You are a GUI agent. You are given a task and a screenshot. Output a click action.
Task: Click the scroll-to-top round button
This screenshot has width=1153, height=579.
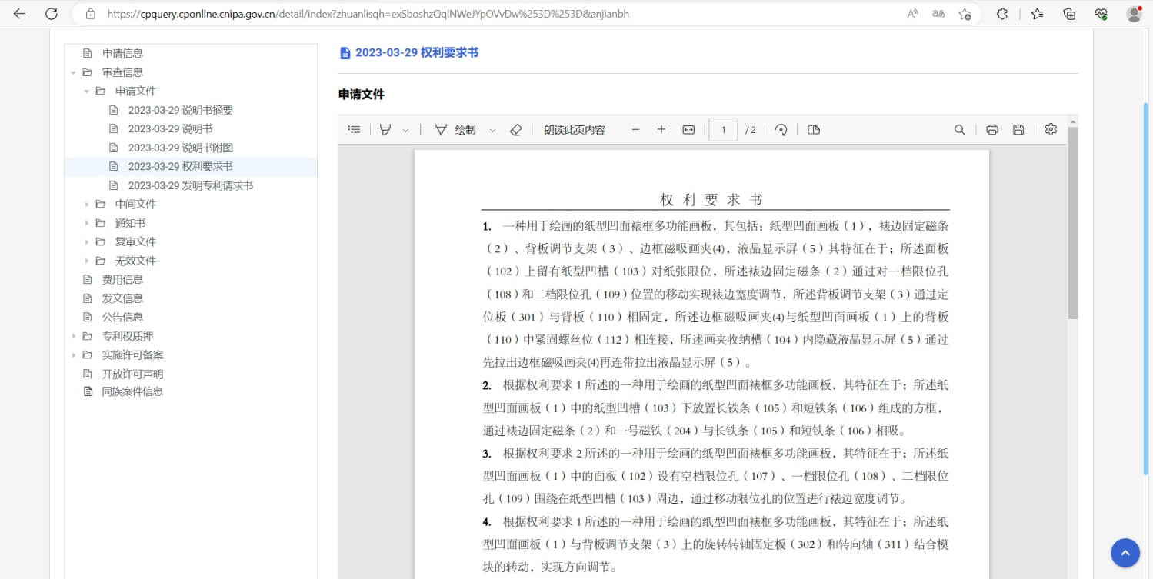click(1125, 552)
